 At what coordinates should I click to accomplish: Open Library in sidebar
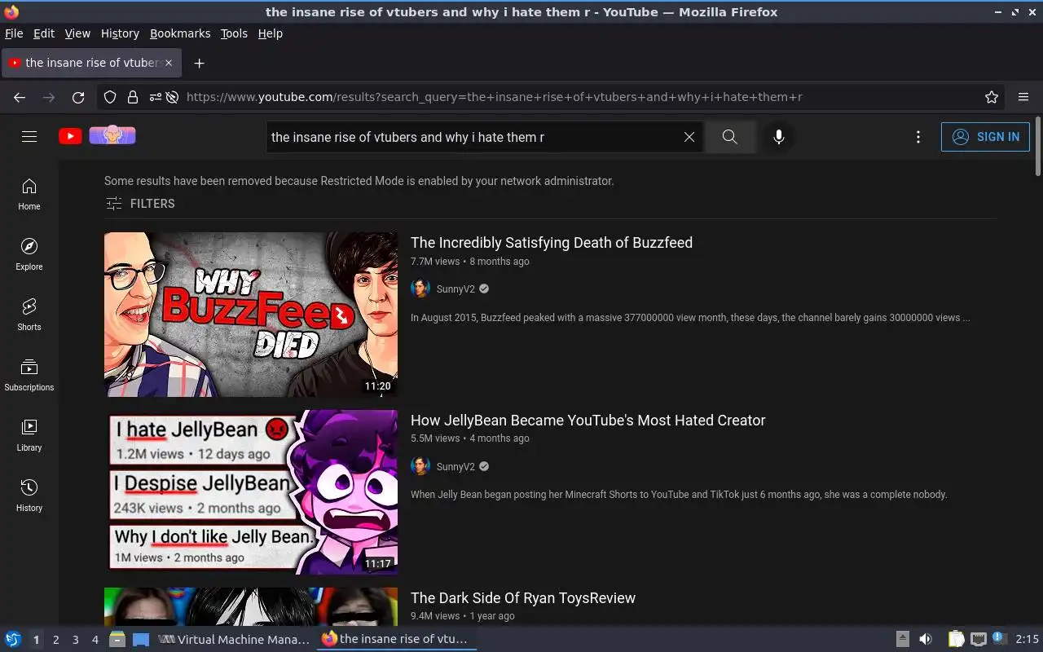coord(29,436)
